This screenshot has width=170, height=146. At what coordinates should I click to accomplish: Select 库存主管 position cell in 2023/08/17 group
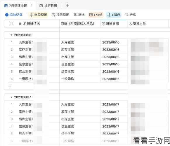click(x=80, y=112)
